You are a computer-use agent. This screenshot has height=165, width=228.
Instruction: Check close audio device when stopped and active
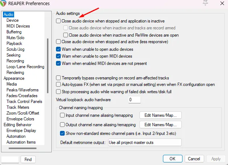[58, 42]
